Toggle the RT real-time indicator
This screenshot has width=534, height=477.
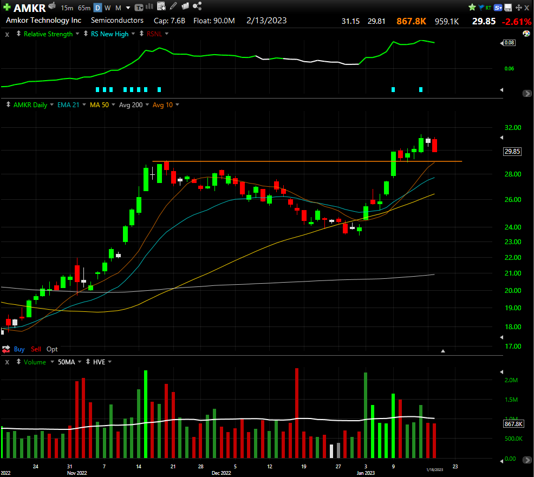tap(489, 8)
